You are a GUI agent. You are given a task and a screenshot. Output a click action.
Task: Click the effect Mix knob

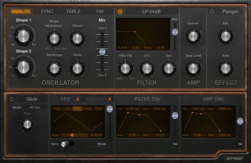tap(225, 36)
